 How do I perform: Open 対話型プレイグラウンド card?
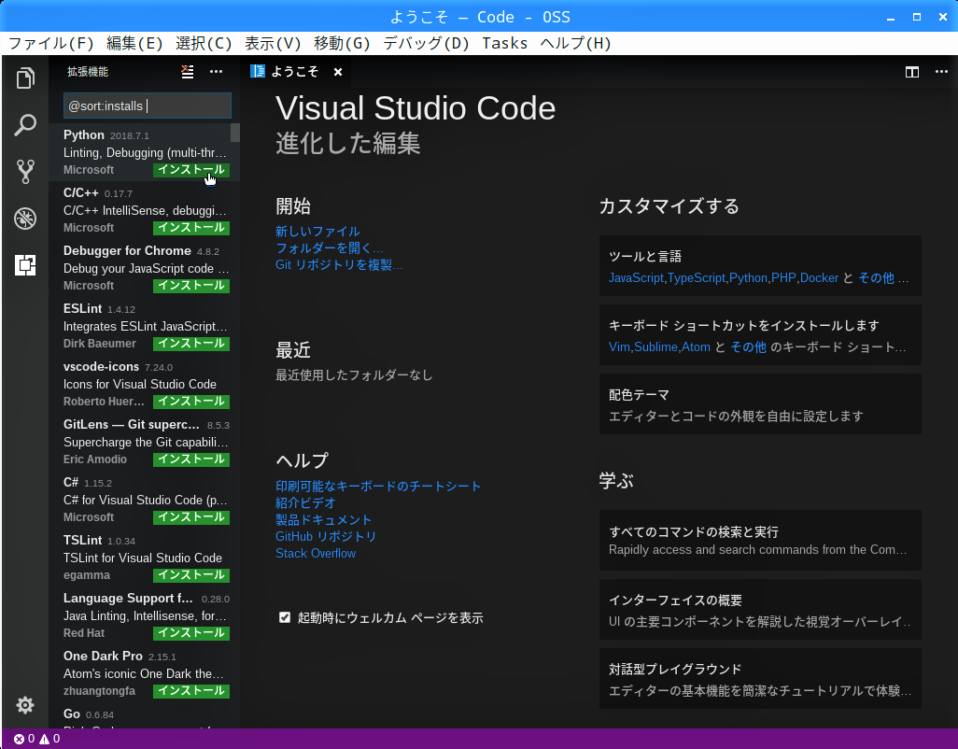click(x=760, y=679)
